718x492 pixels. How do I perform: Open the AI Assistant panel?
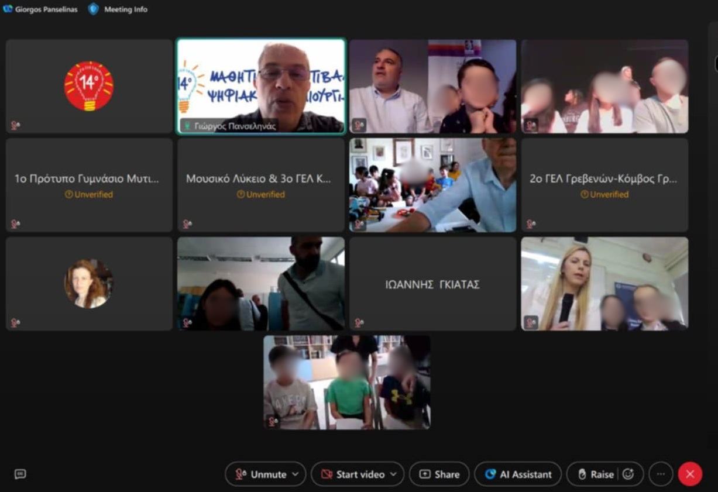[x=518, y=474]
